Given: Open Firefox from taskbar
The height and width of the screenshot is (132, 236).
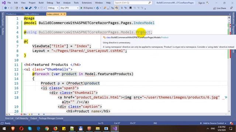Looking at the screenshot, I should click(x=55, y=129).
